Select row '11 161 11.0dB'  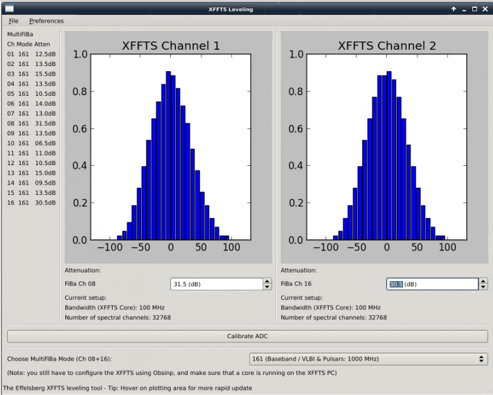(x=32, y=153)
